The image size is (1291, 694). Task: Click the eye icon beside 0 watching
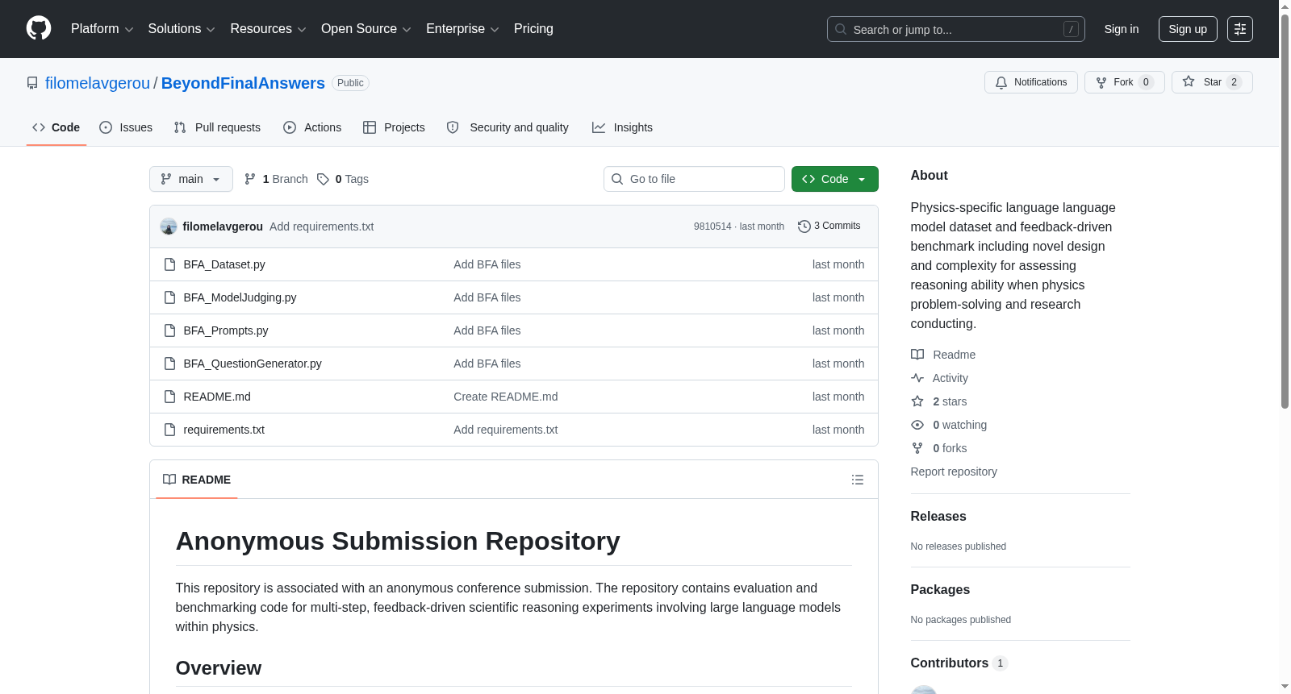pyautogui.click(x=917, y=425)
